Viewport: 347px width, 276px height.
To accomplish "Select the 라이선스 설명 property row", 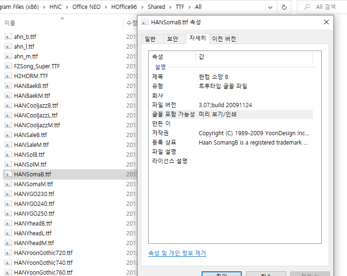I will point(232,161).
